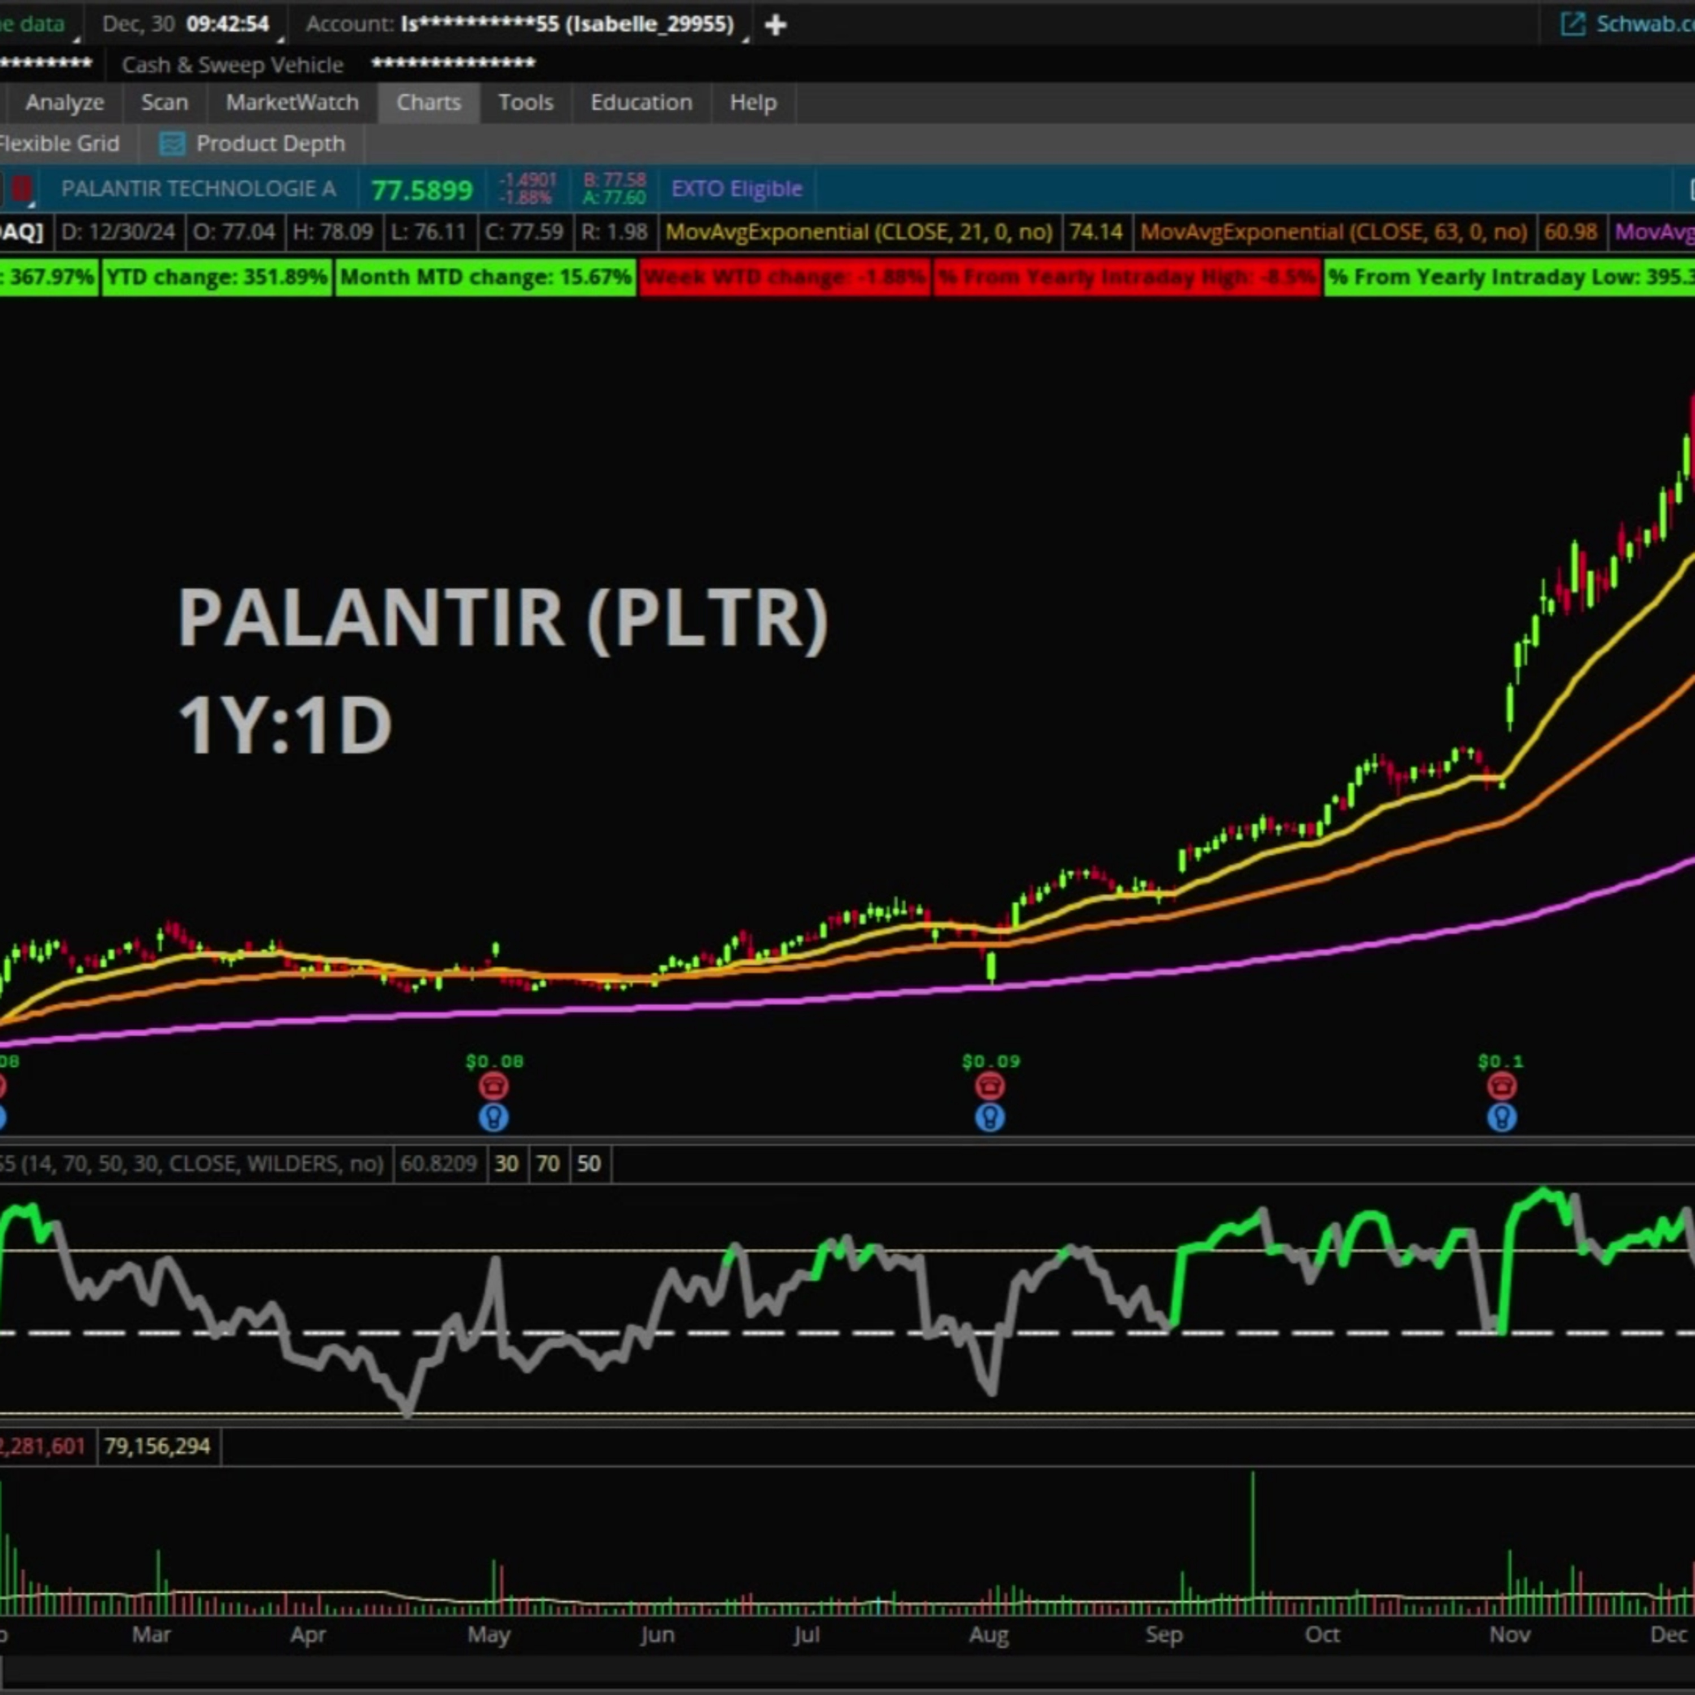Image resolution: width=1695 pixels, height=1695 pixels.
Task: Switch to the Analyze tab
Action: [x=64, y=103]
